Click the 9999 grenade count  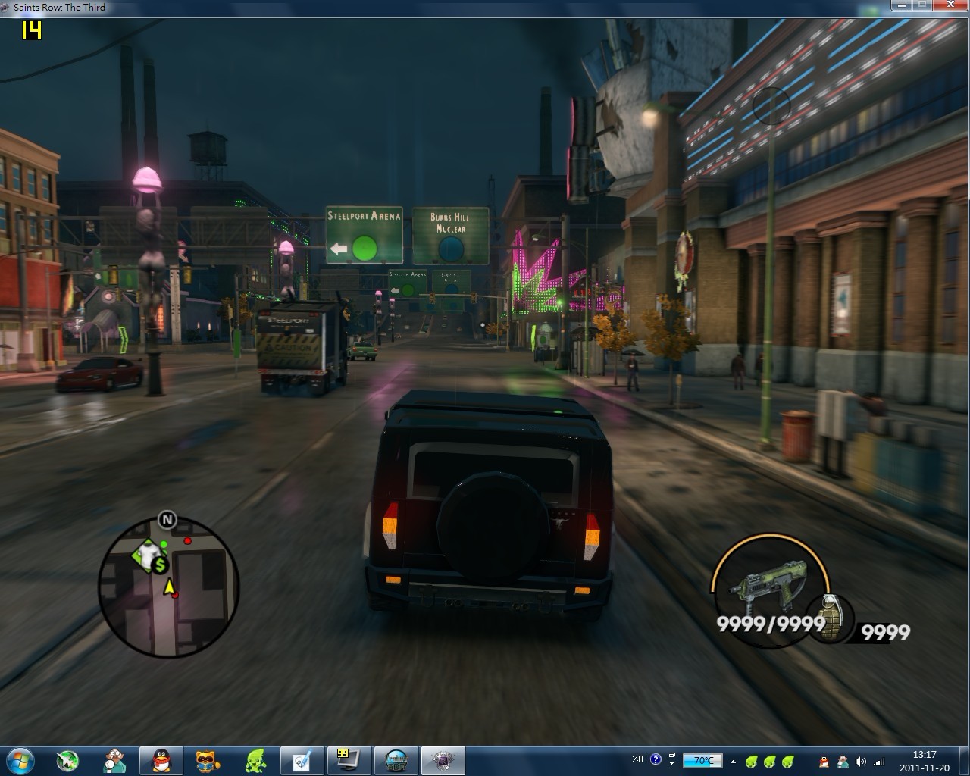point(886,631)
